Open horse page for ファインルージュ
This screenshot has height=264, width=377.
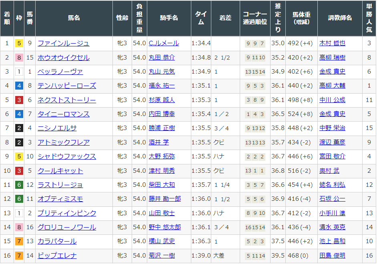64,43
